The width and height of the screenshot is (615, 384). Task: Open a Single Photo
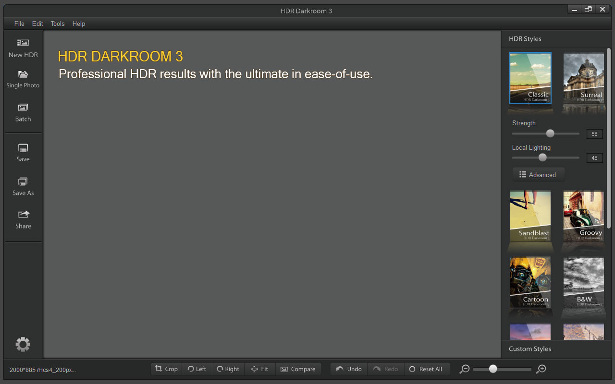point(23,79)
